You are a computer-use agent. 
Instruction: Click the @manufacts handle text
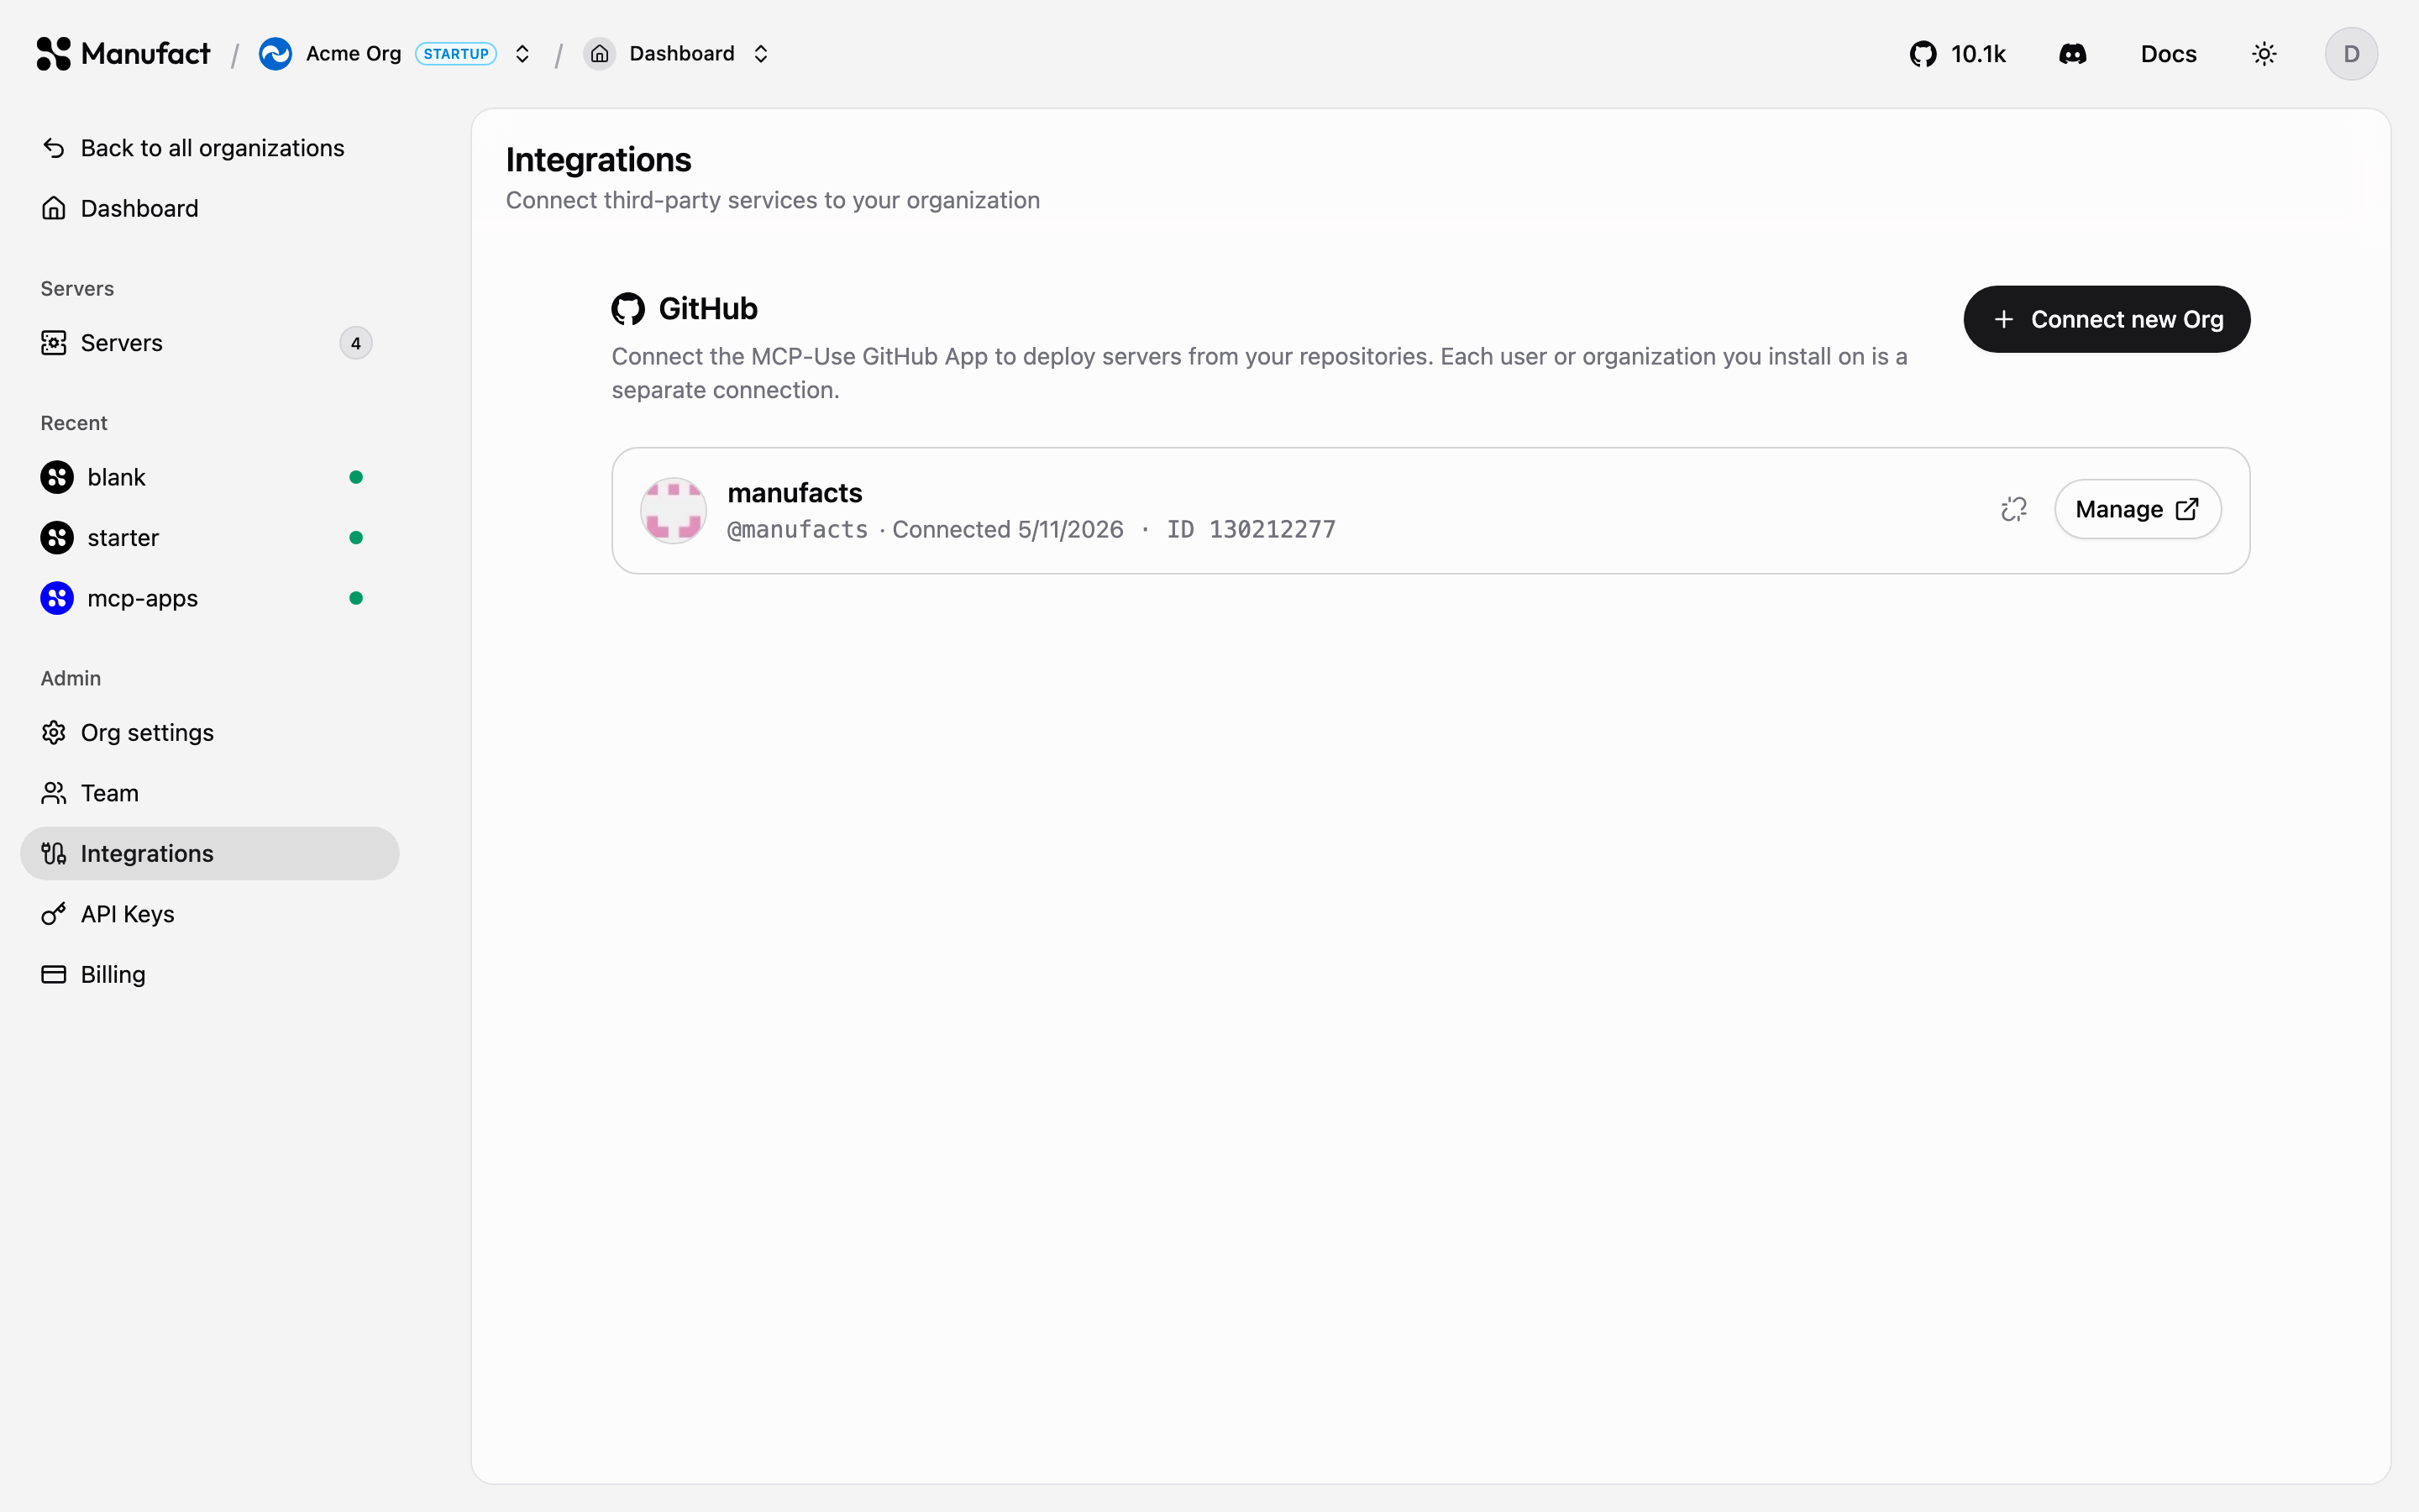796,529
